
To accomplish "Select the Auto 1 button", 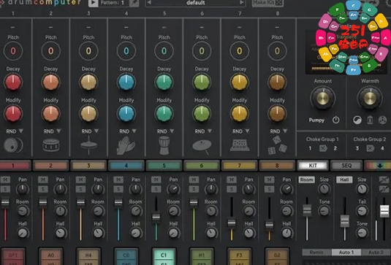I will coord(346,253).
